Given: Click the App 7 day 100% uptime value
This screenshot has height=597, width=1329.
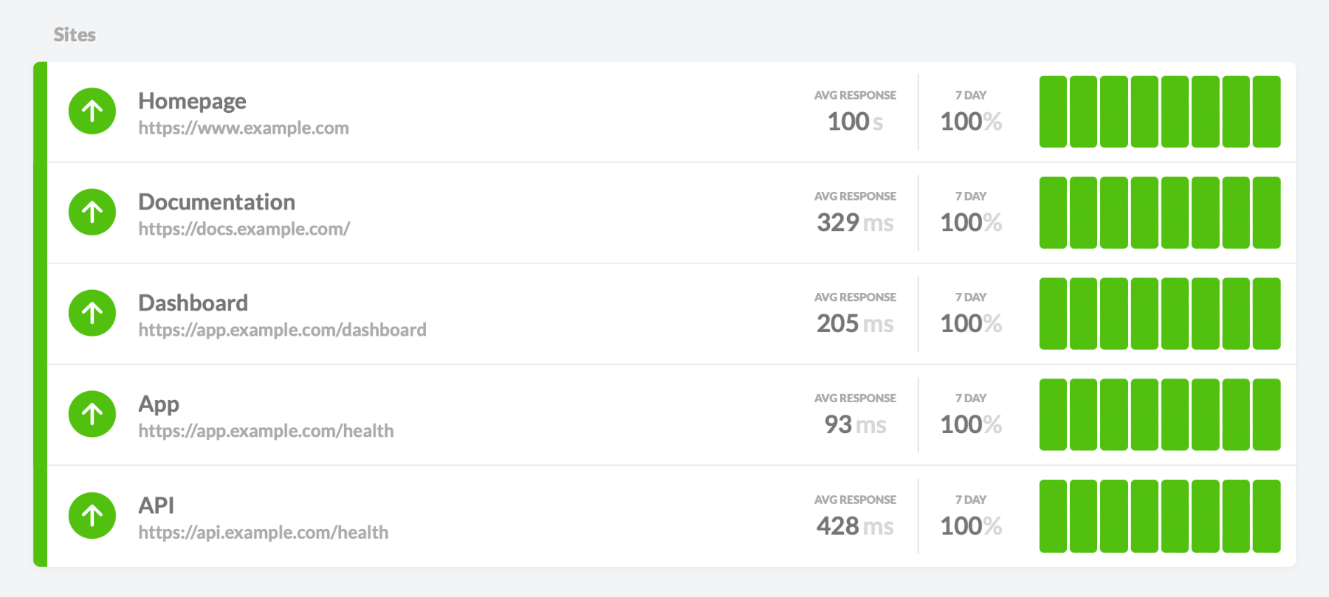Looking at the screenshot, I should (971, 424).
